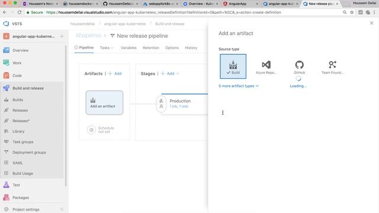
Task: Open the 1 job, 1 task link
Action: pyautogui.click(x=179, y=106)
